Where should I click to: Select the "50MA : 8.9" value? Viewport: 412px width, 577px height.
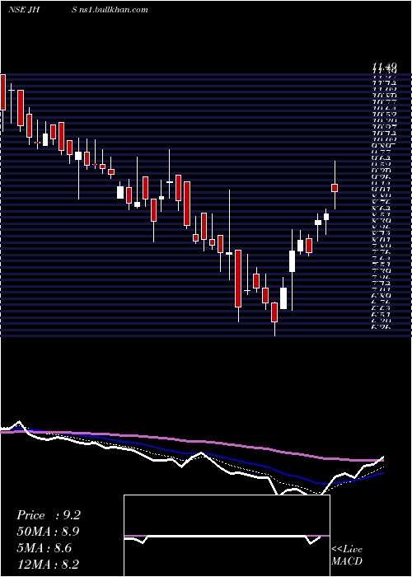click(x=48, y=532)
